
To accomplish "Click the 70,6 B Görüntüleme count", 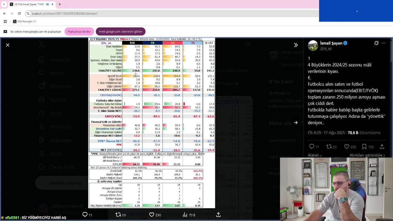I will [364, 133].
